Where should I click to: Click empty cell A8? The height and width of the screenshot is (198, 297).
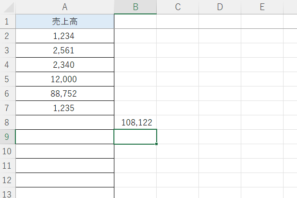tap(65, 123)
